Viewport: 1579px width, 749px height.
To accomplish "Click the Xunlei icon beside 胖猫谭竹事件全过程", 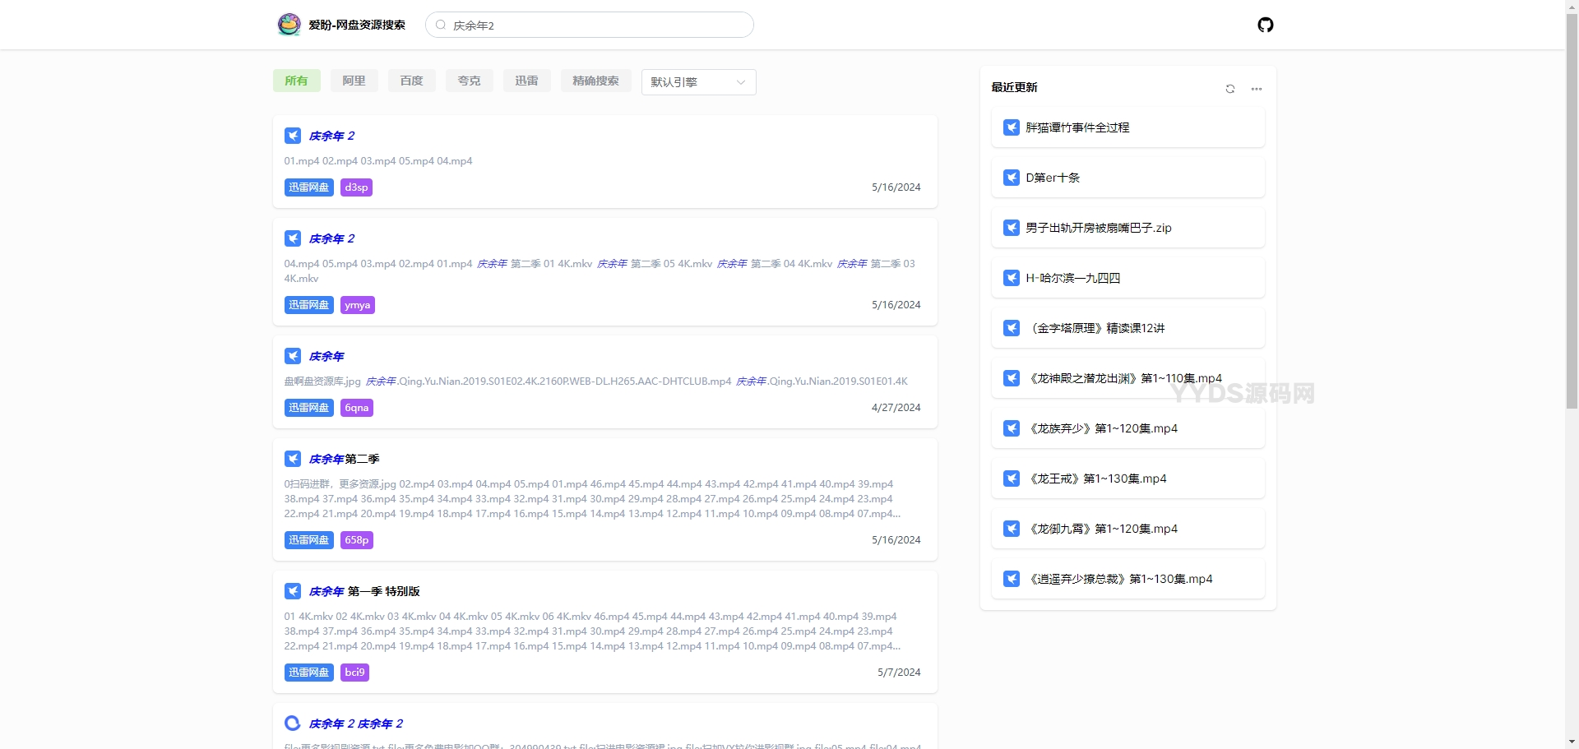I will click(1012, 127).
